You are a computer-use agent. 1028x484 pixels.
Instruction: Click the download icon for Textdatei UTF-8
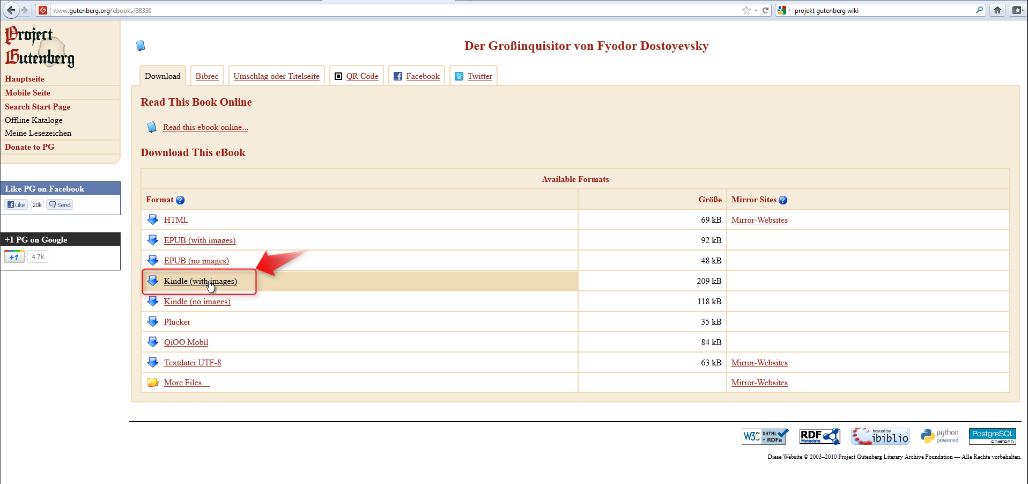[x=153, y=362]
